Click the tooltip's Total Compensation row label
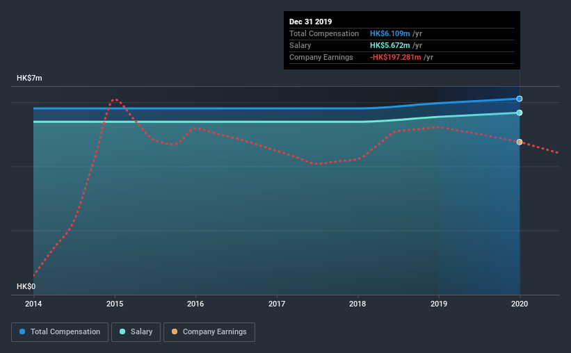This screenshot has width=571, height=353. pos(324,33)
